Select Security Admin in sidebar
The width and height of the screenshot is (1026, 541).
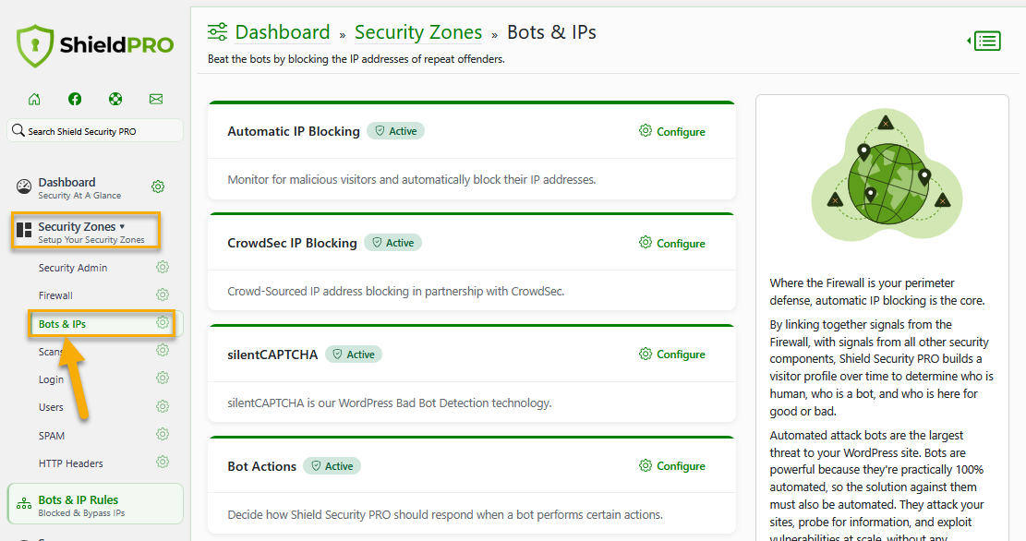73,268
